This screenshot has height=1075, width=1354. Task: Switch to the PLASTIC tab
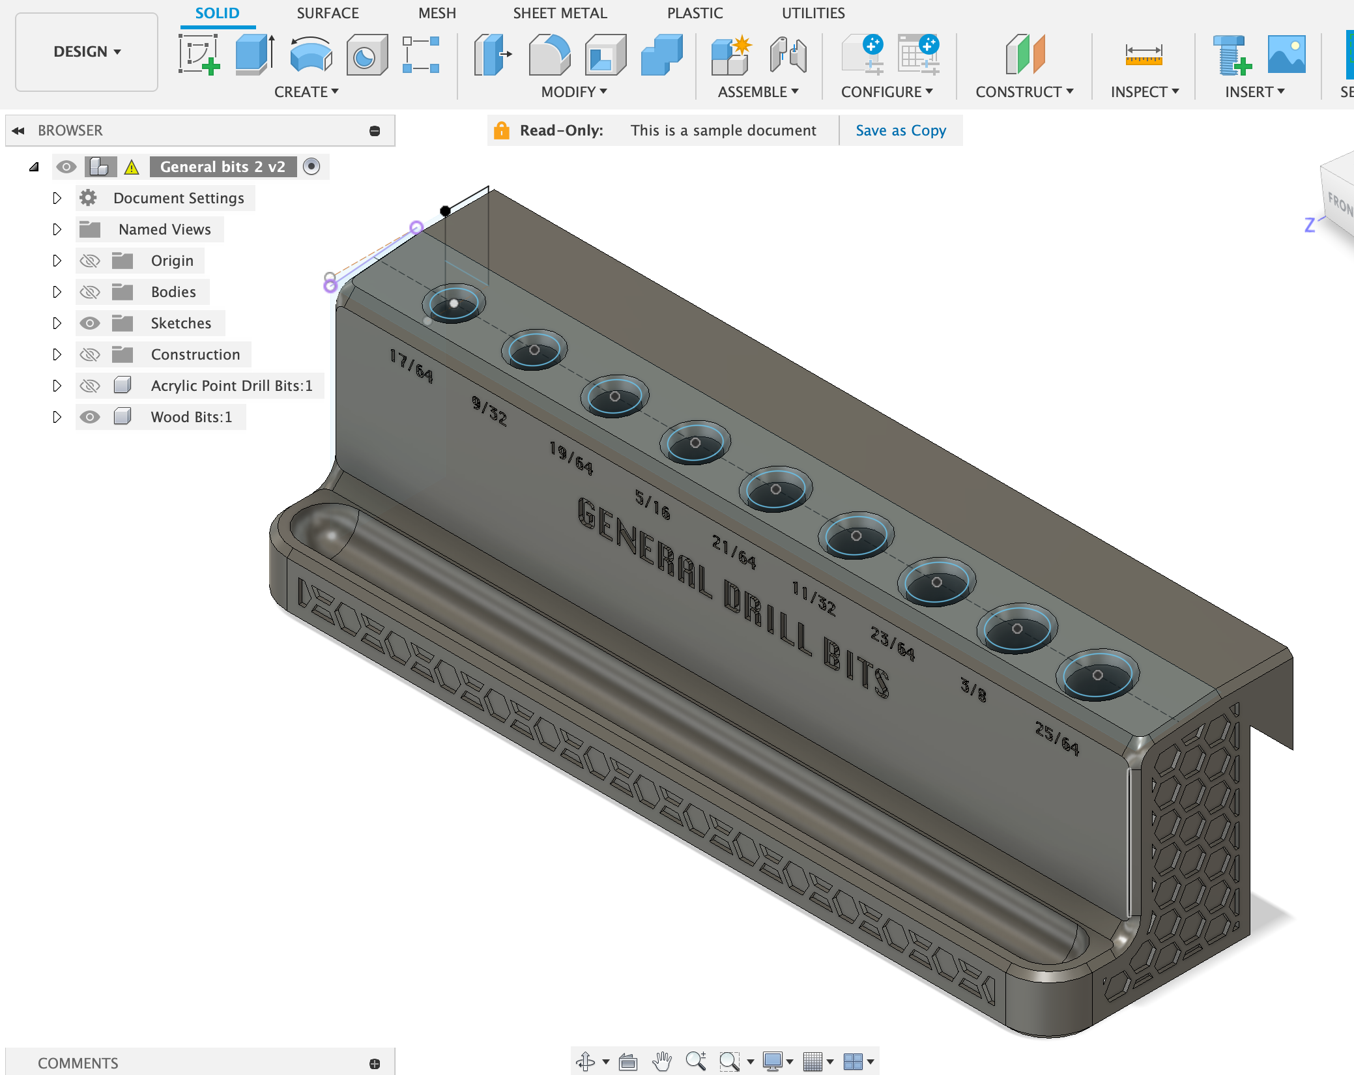[695, 13]
